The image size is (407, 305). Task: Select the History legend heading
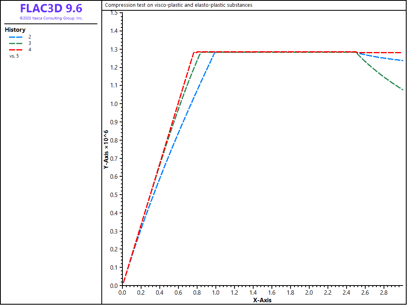[15, 30]
